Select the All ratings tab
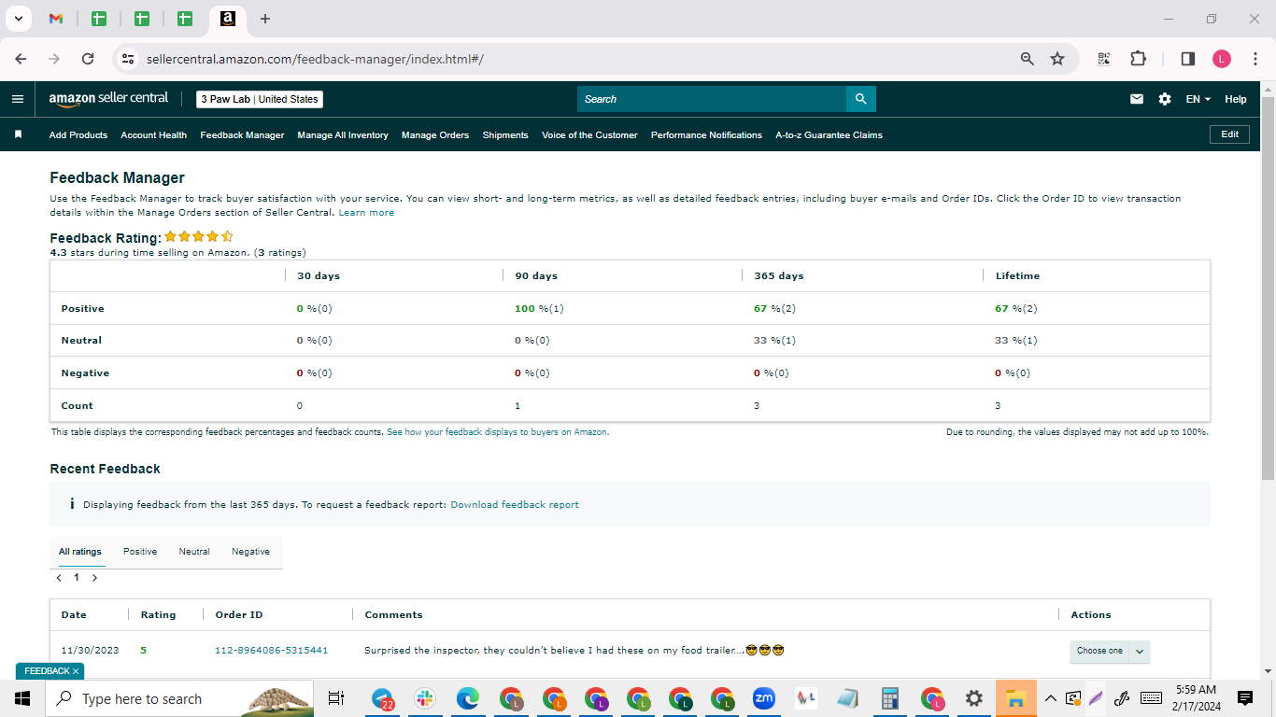 [80, 552]
